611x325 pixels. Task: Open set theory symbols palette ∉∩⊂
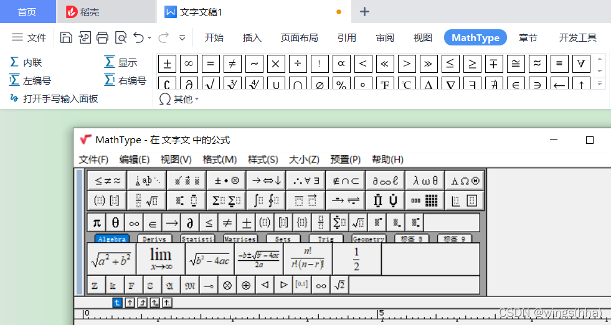tap(345, 181)
